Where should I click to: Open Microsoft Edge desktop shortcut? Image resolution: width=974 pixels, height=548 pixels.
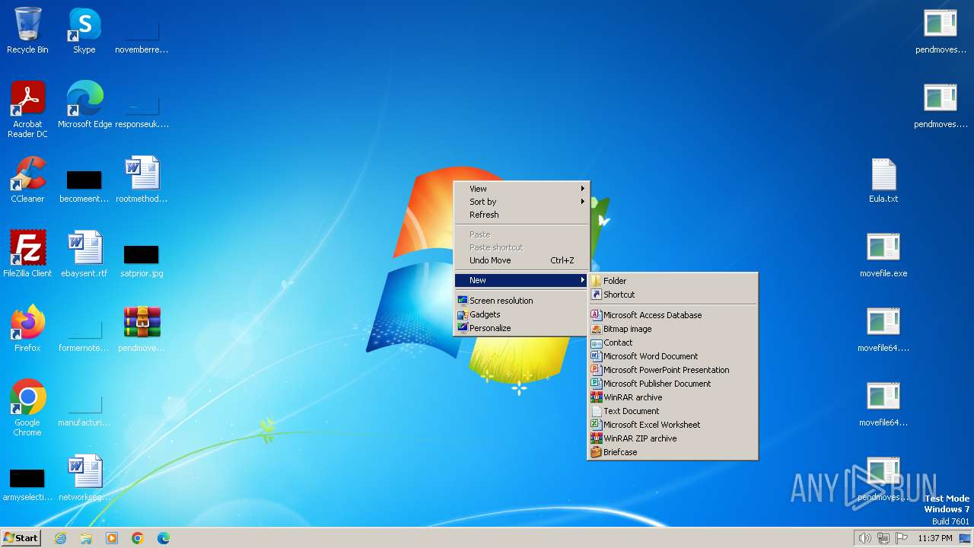click(x=84, y=105)
